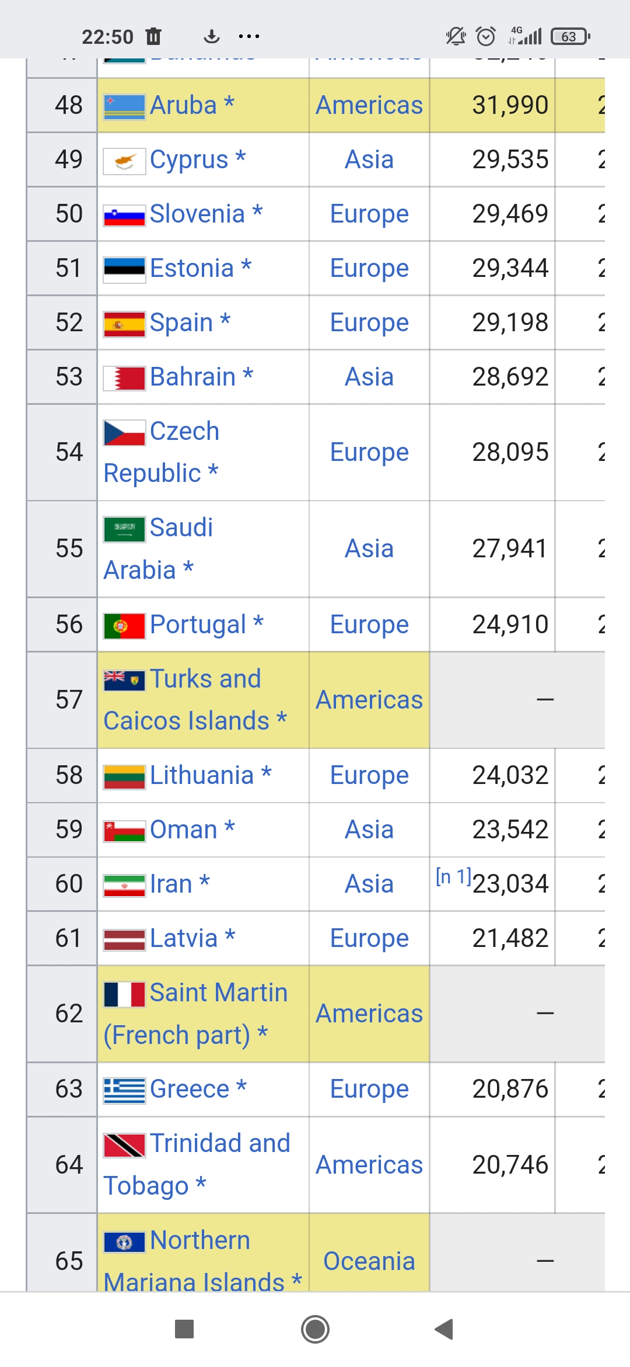Open the Bahrain country link
The image size is (630, 1367).
click(192, 377)
